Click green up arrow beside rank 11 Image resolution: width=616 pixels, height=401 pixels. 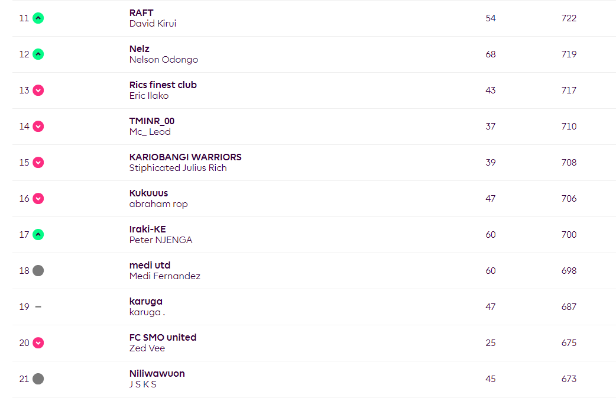[x=38, y=18]
